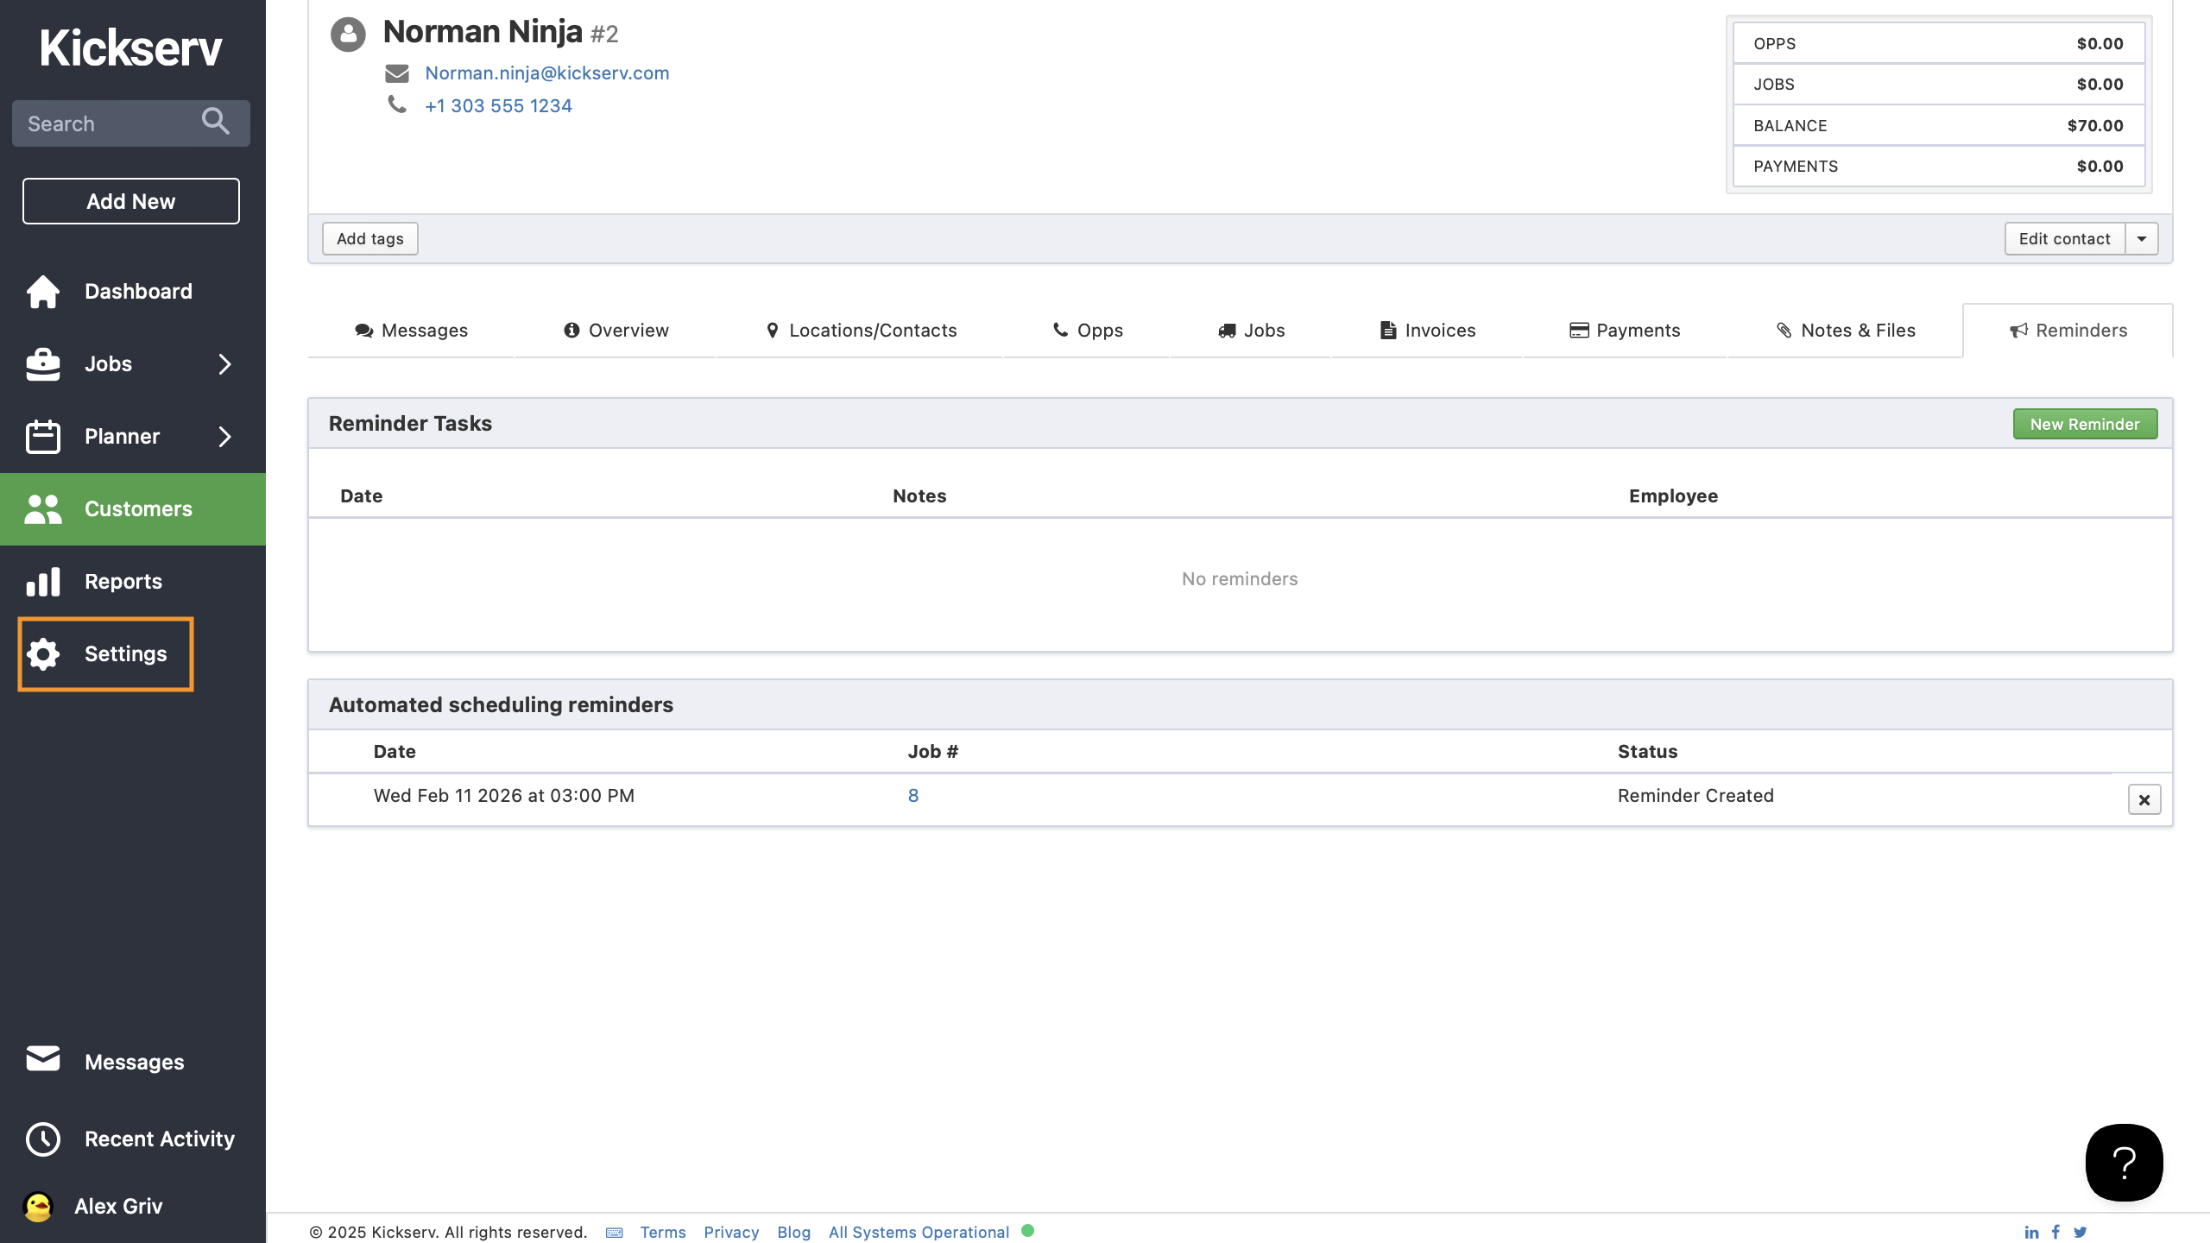Select the Jobs briefcase icon in sidebar

(43, 363)
